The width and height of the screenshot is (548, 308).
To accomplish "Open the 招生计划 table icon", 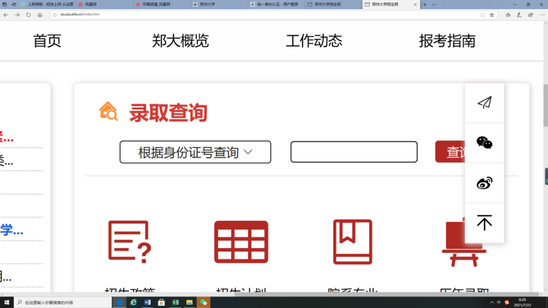I will [241, 242].
